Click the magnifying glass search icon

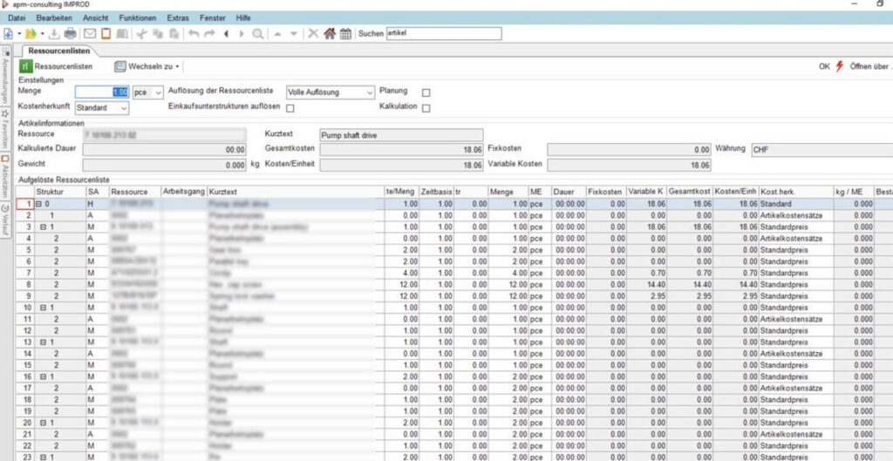coord(258,34)
